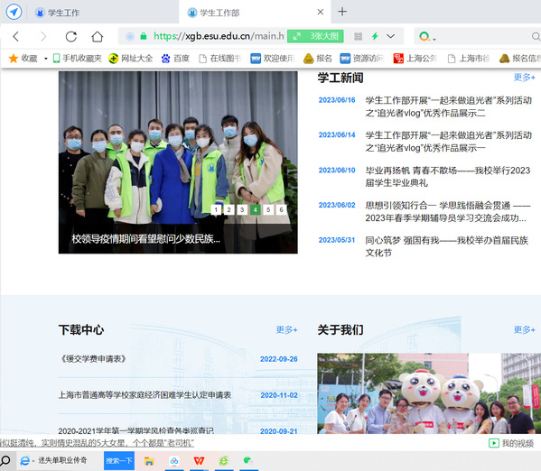
Task: Click the grid extensions icon in address bar
Action: [359, 36]
